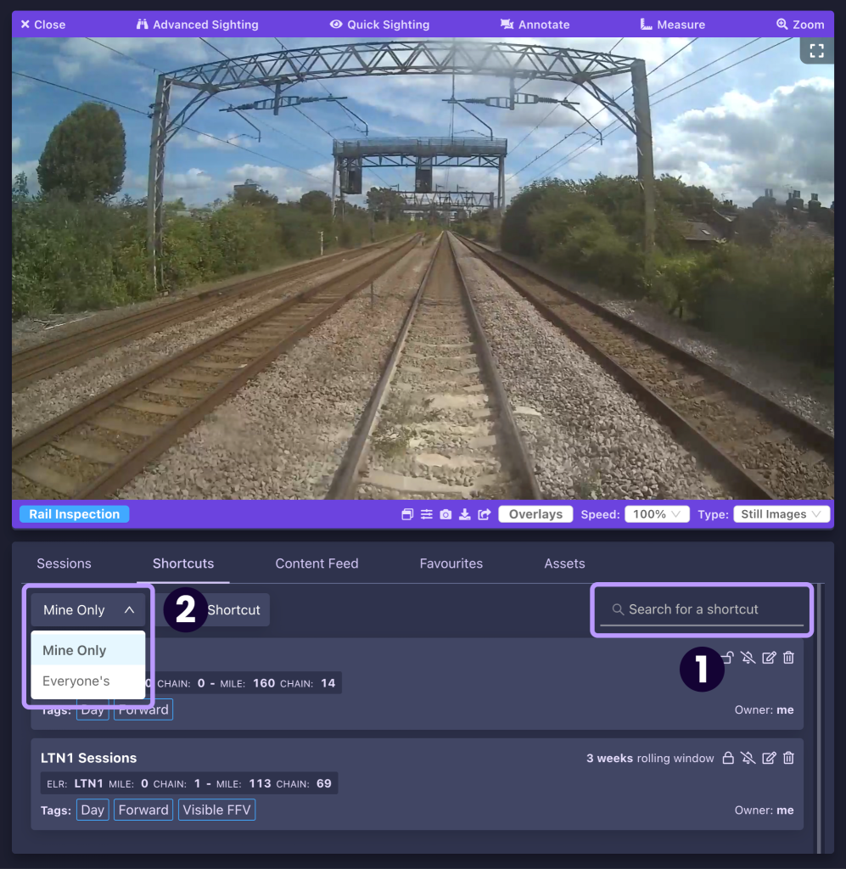Click the Visible FFV tag
846x869 pixels.
coord(216,810)
